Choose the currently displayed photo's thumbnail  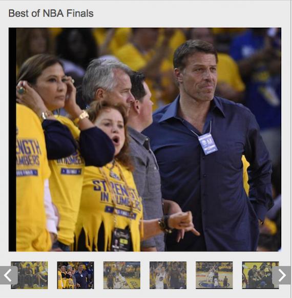[75, 275]
